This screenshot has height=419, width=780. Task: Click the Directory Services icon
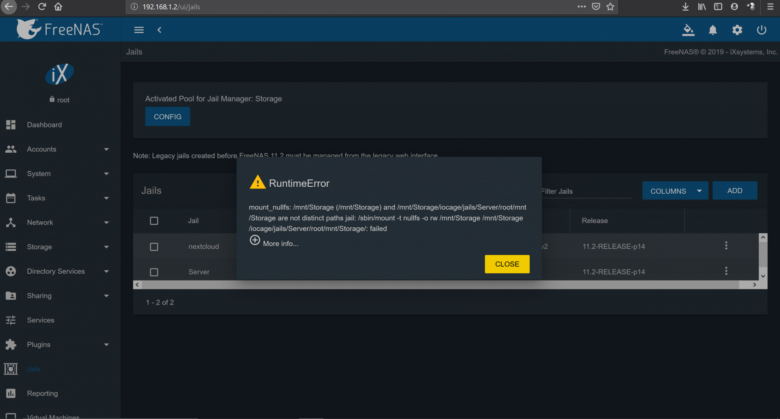[x=11, y=271]
